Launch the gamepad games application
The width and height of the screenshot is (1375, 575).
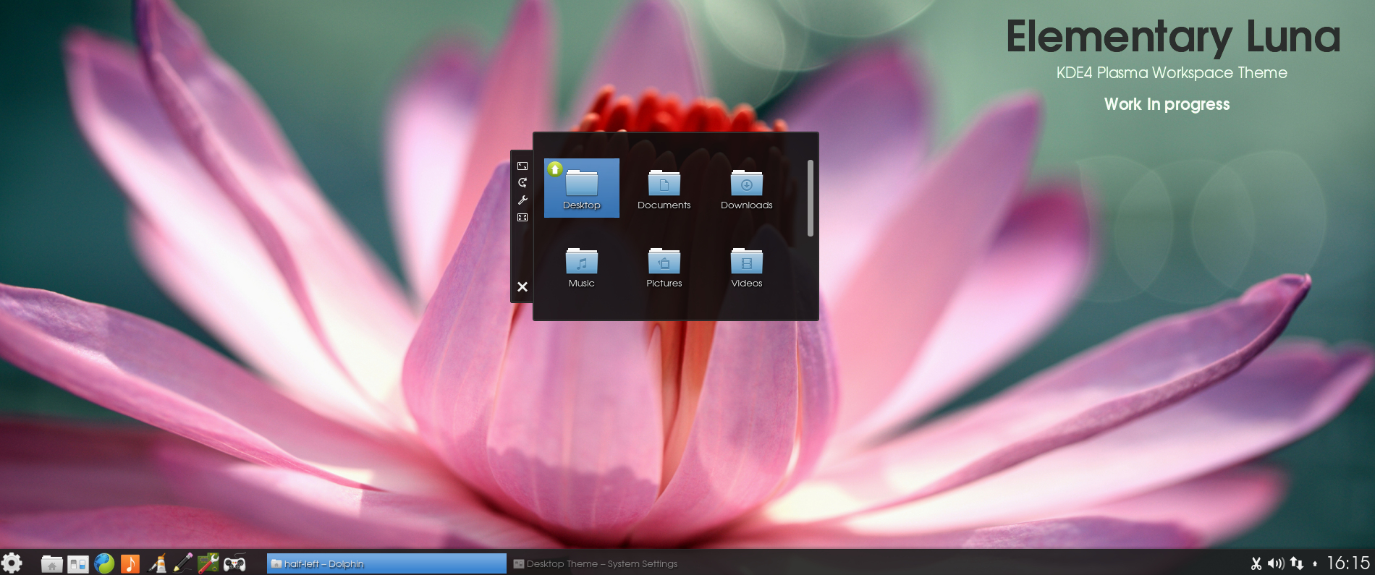click(234, 563)
